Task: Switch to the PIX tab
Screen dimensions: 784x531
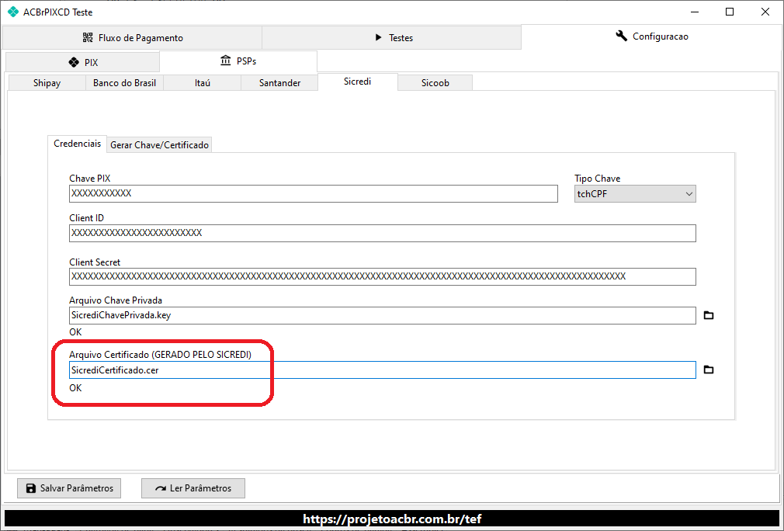Action: (83, 63)
